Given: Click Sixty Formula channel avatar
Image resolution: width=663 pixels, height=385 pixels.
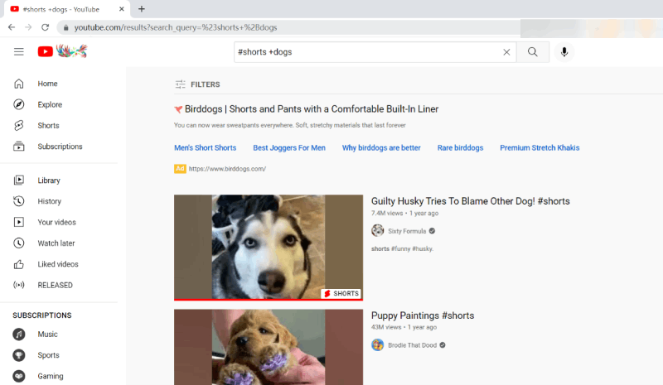Looking at the screenshot, I should (x=378, y=231).
